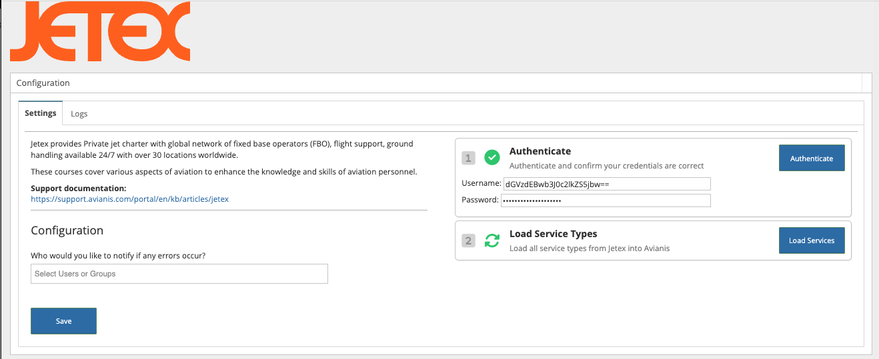Click the 'These courses cover various aspects' paragraph

click(x=224, y=172)
